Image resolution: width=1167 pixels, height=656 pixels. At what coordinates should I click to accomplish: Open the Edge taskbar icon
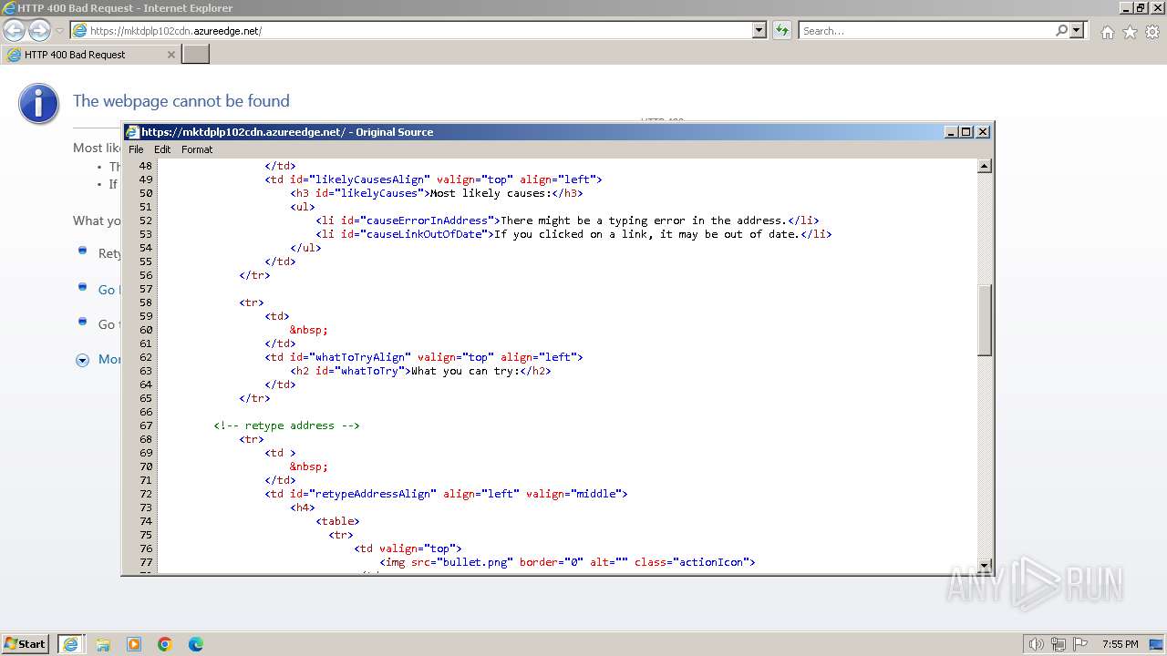196,644
